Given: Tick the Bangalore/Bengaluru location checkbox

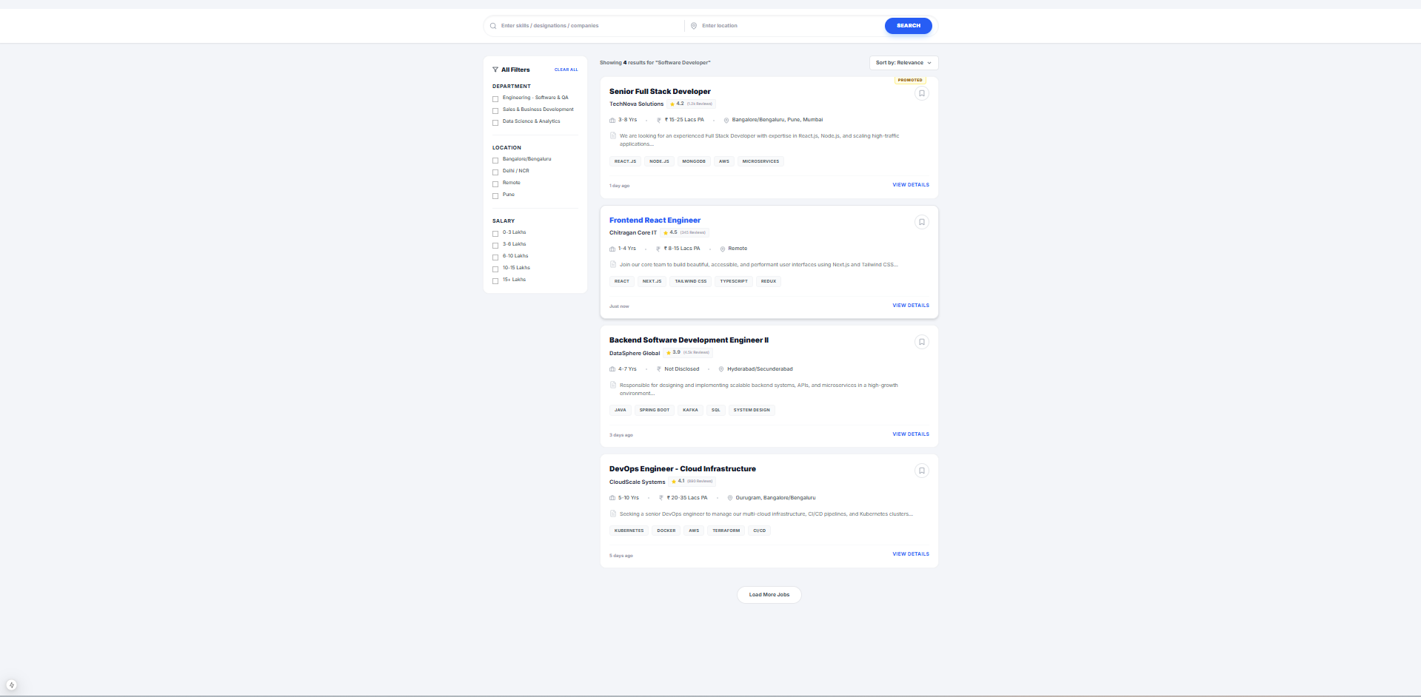Looking at the screenshot, I should (495, 160).
